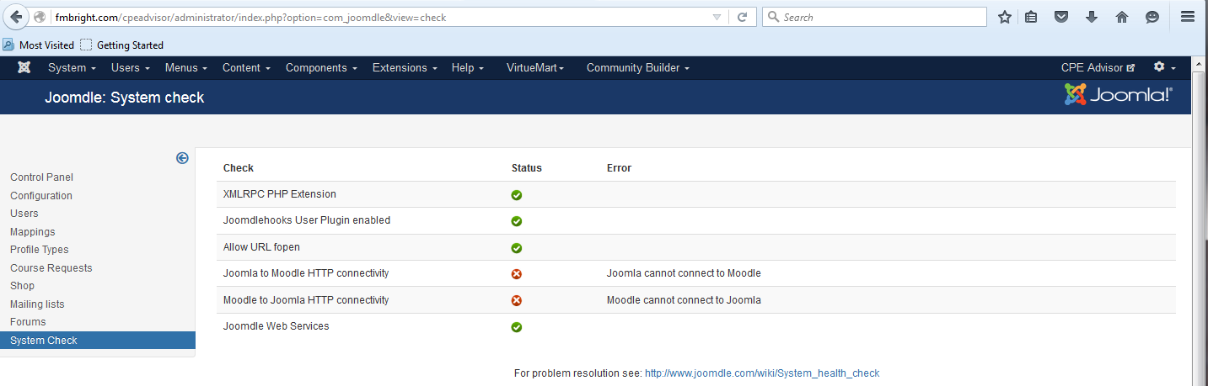Open Firefox hamburger menu

[x=1187, y=17]
